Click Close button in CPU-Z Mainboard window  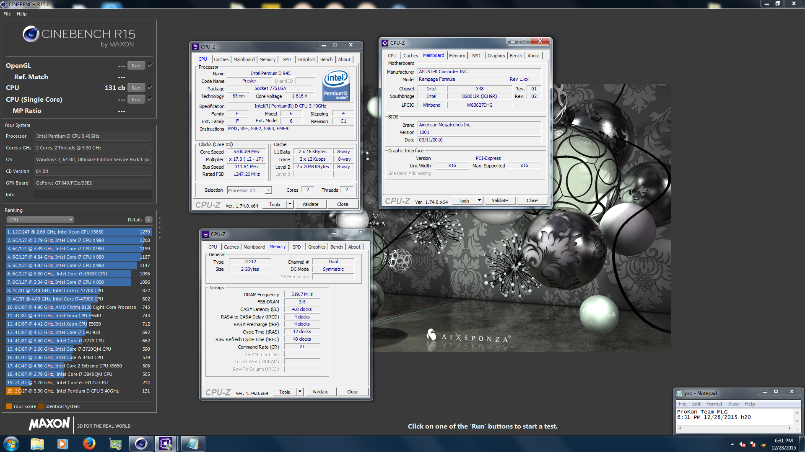click(x=532, y=200)
